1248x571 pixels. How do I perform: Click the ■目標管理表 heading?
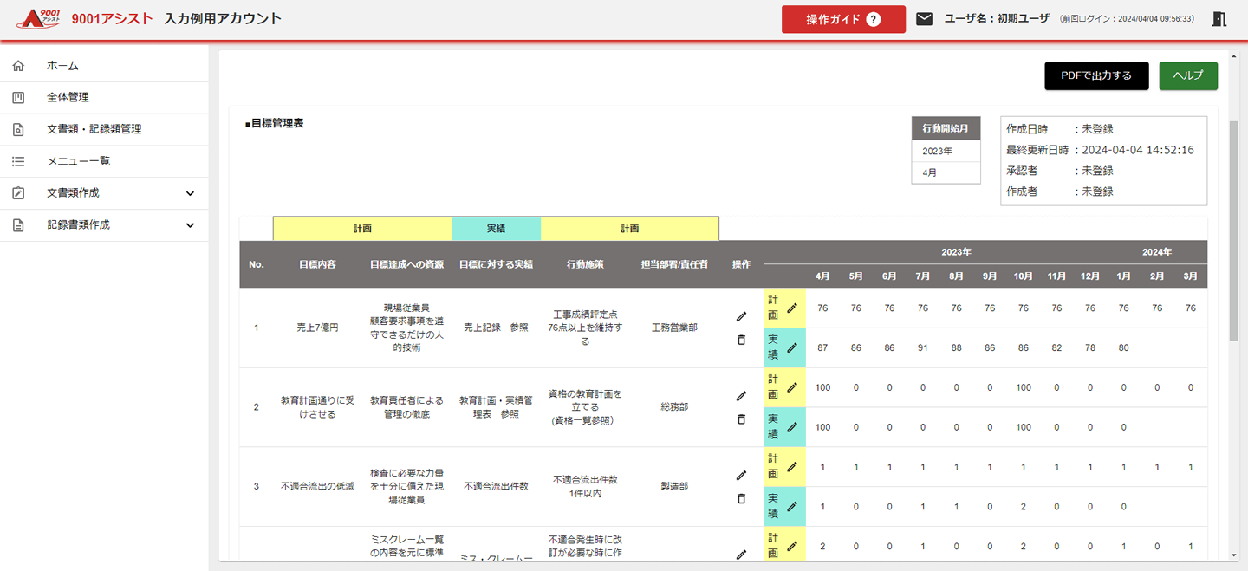point(274,124)
